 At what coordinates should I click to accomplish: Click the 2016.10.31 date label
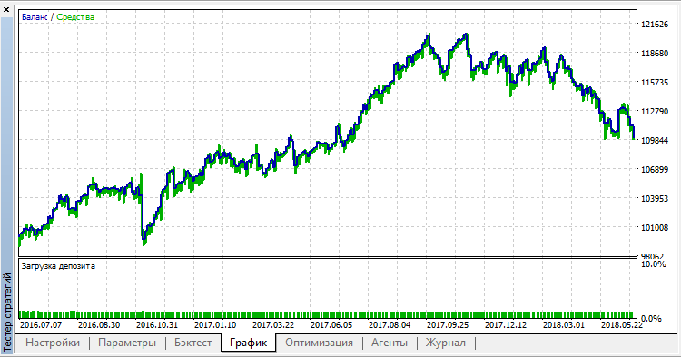157,325
